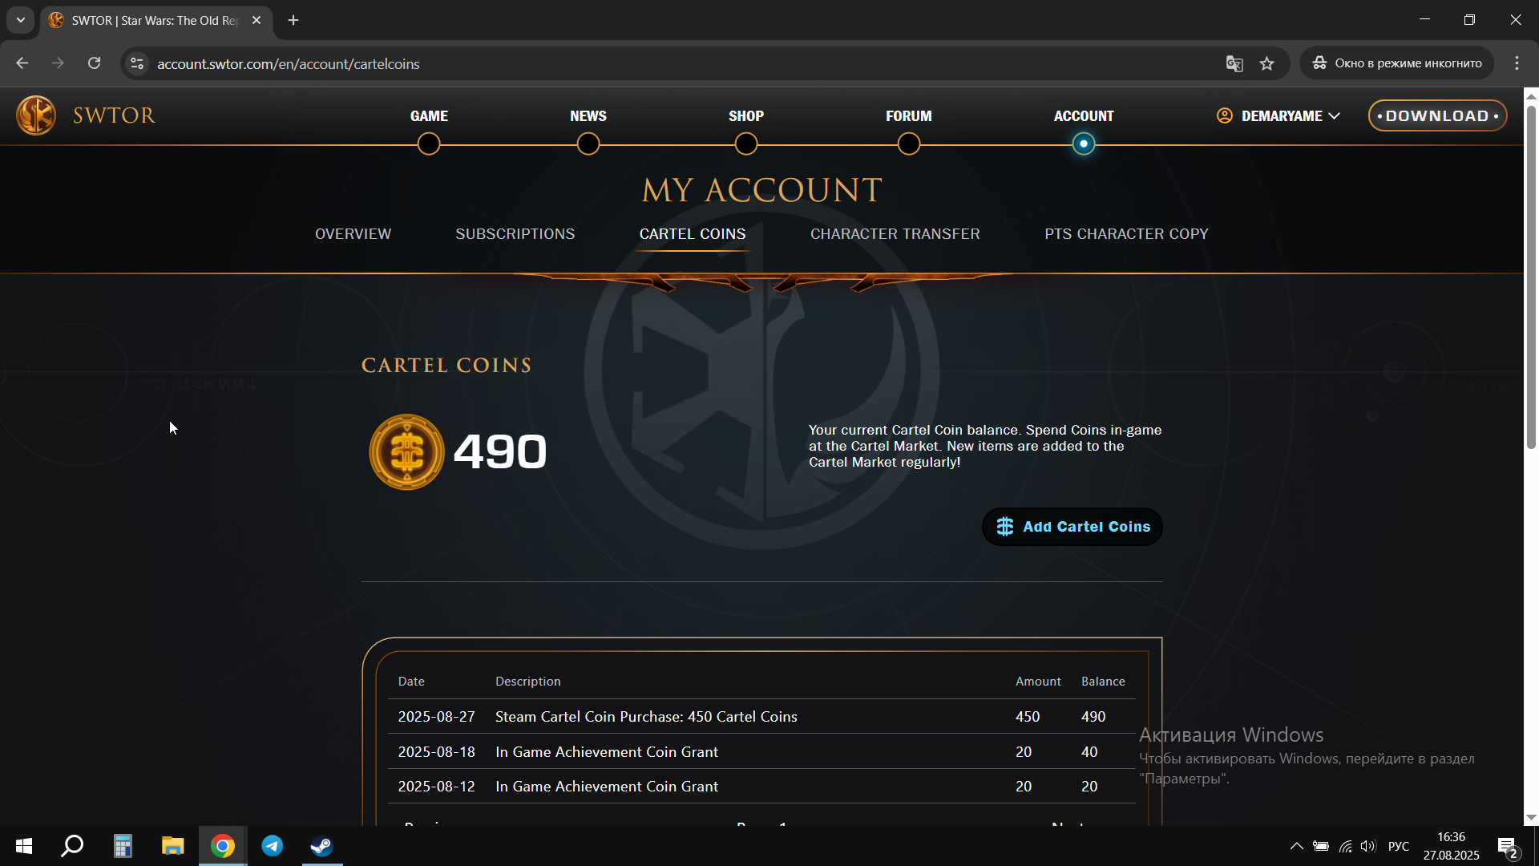Open the PTS CHARACTER COPY tab
Image resolution: width=1539 pixels, height=866 pixels.
coord(1126,234)
